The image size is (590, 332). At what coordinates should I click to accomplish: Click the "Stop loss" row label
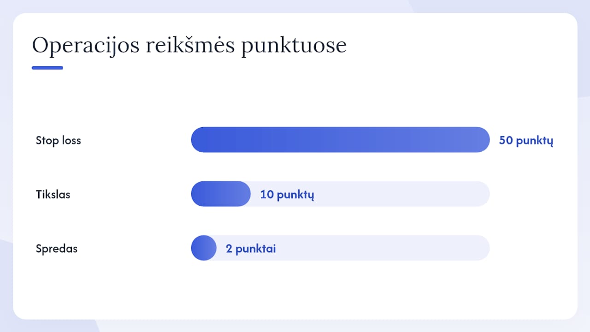point(59,140)
